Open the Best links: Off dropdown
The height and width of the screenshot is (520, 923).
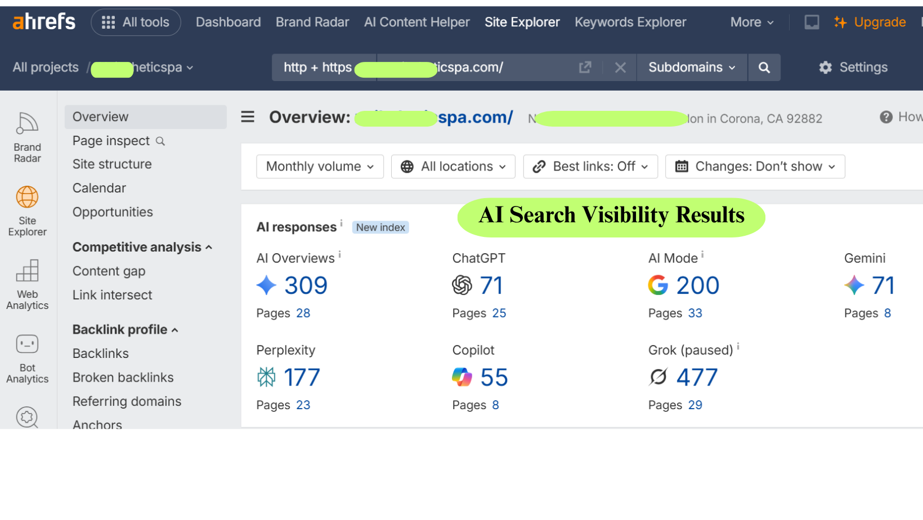point(590,167)
